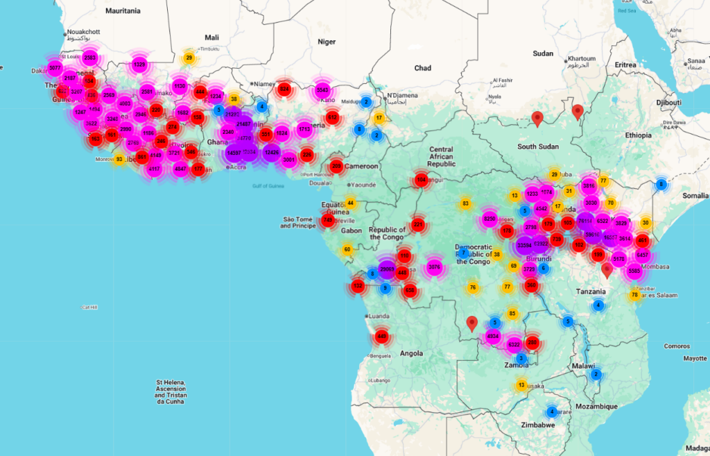
Task: Click the pink cluster marker labeled 5077
Action: 55,69
